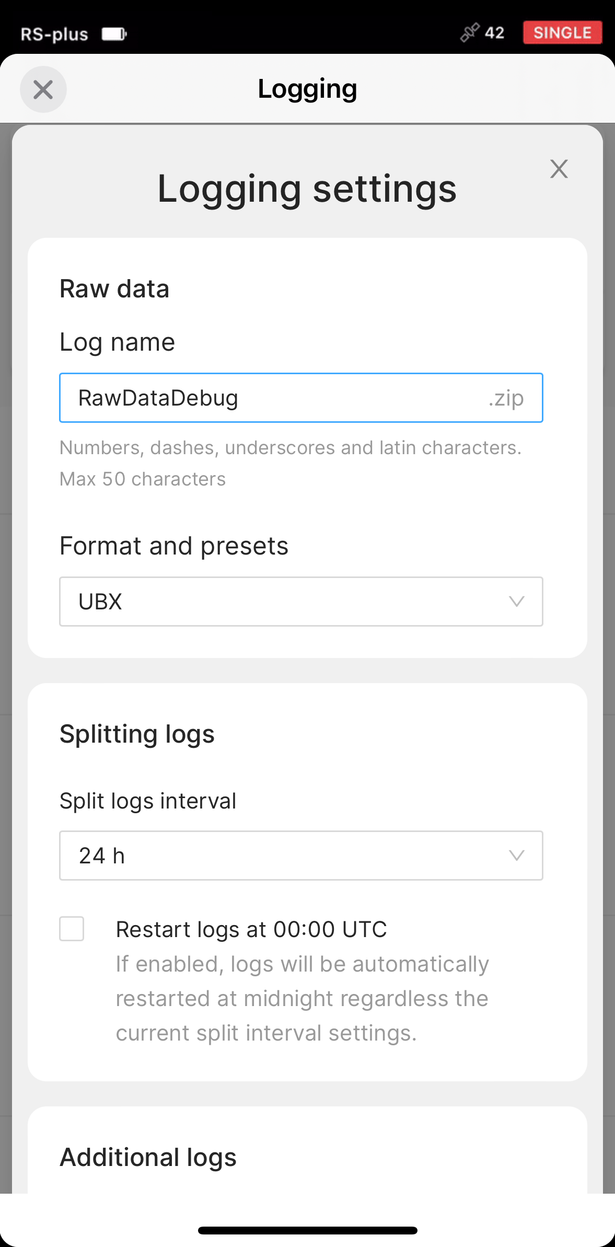Tap the Raw data section heading
Screen dimensions: 615x1247
click(x=114, y=288)
